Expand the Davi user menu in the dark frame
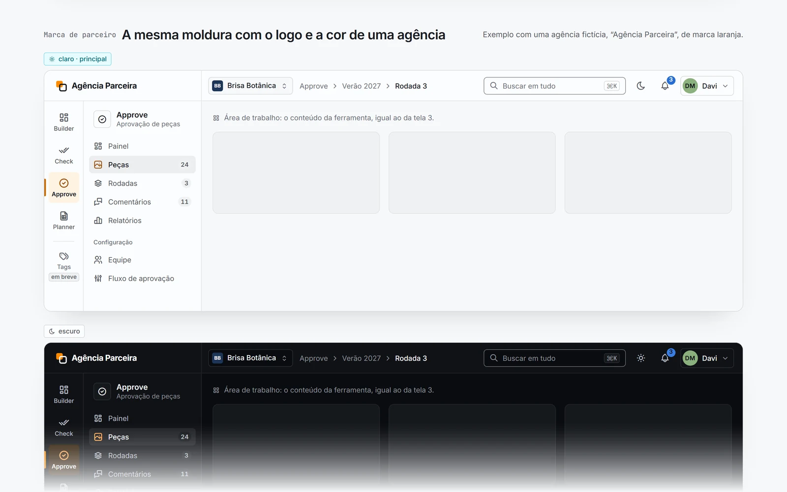Screen dimensions: 787x492 coord(707,358)
